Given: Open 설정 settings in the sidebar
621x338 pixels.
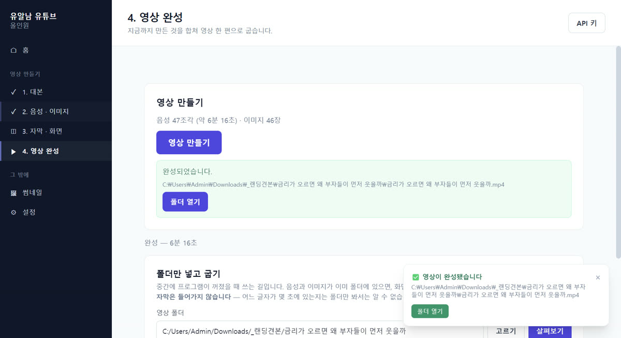Looking at the screenshot, I should point(56,212).
